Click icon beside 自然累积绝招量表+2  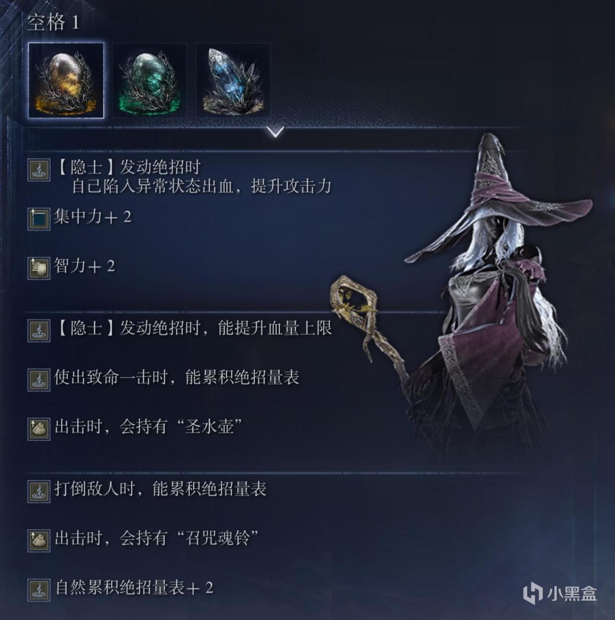click(x=39, y=589)
